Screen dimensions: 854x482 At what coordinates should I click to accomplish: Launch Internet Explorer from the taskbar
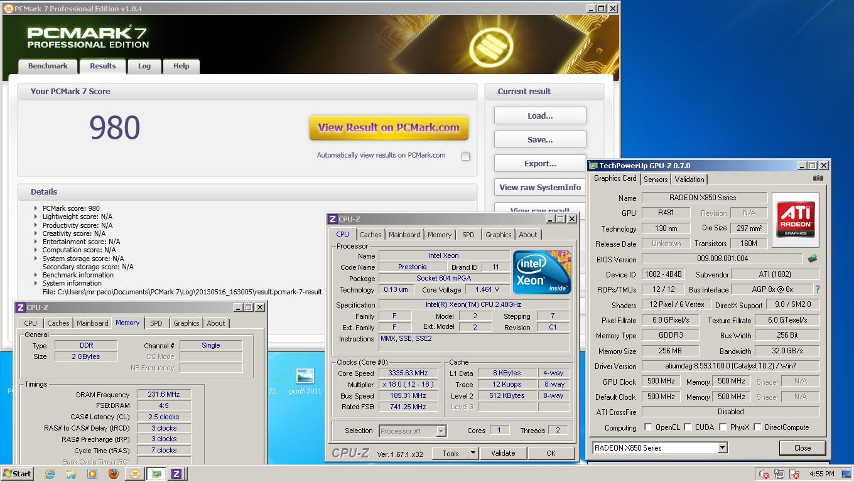click(x=50, y=474)
